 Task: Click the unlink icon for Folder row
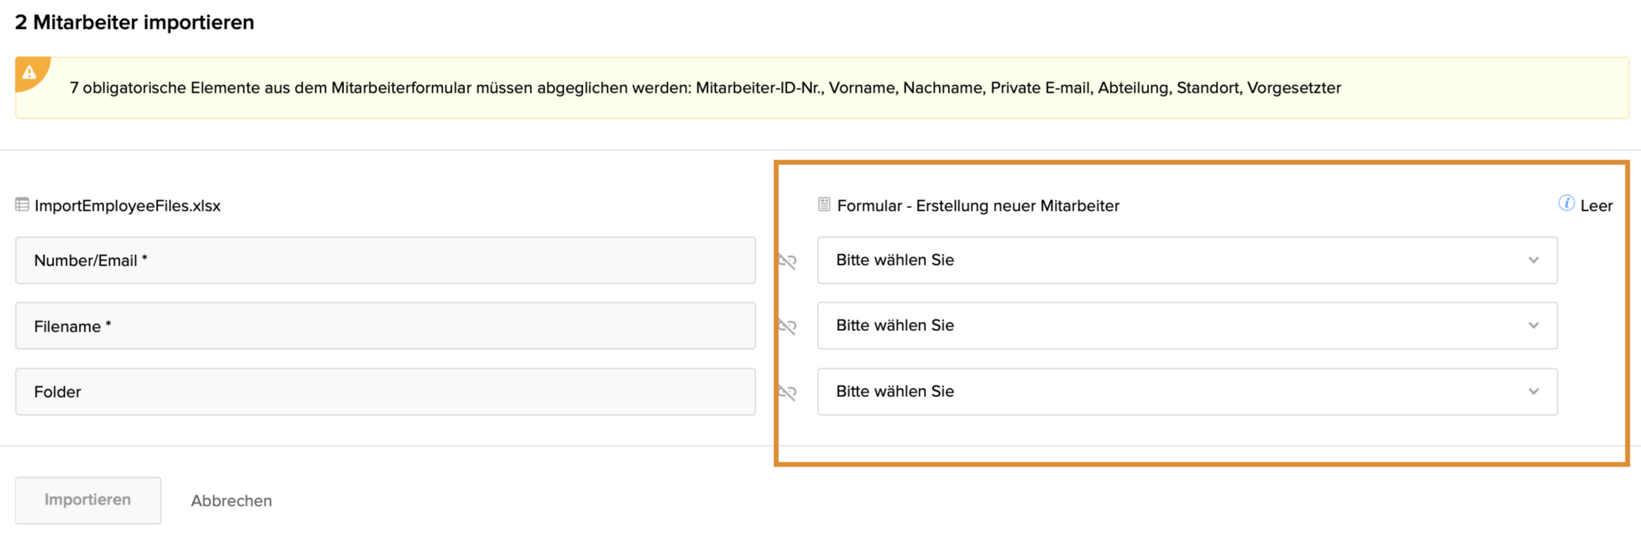[787, 392]
